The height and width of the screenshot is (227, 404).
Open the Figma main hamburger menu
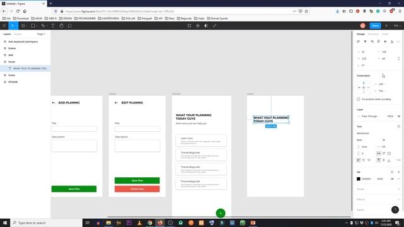4,26
